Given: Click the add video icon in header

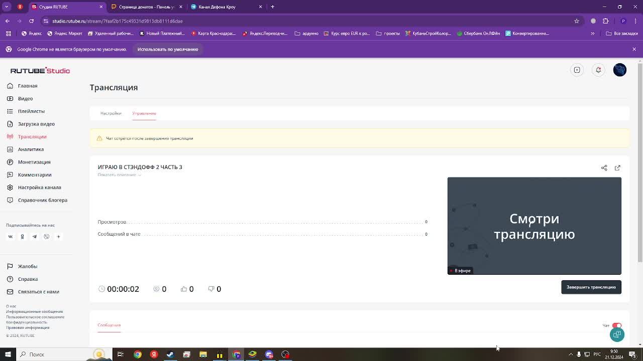Looking at the screenshot, I should click(x=577, y=70).
